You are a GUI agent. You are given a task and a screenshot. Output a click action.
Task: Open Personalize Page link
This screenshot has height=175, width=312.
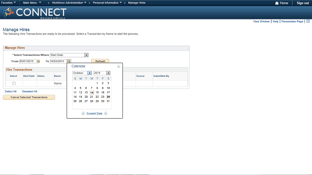click(292, 21)
